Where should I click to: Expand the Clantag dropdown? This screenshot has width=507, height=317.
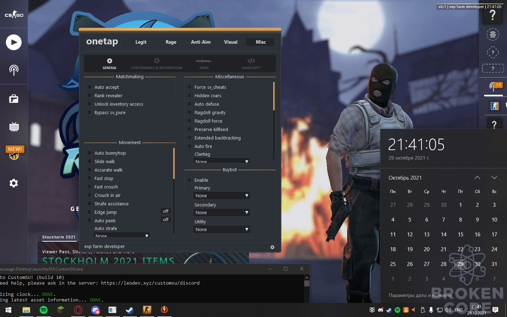pos(222,161)
